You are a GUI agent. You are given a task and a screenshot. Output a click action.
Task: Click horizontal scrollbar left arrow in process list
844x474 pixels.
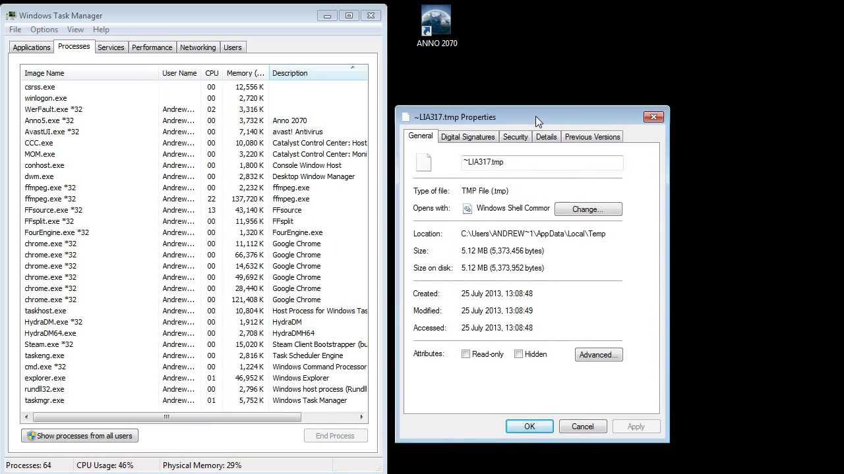(26, 417)
